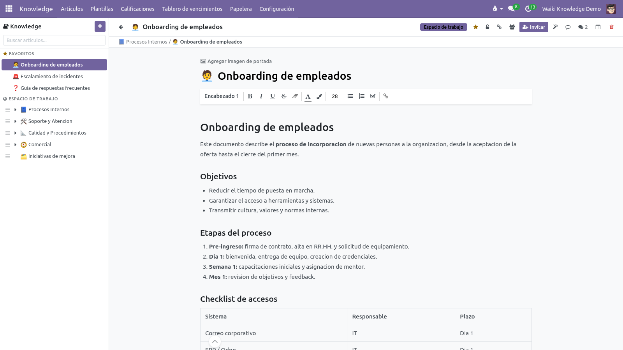Viewport: 623px width, 350px height.
Task: Expand Procesos Internos tree node
Action: (x=15, y=110)
